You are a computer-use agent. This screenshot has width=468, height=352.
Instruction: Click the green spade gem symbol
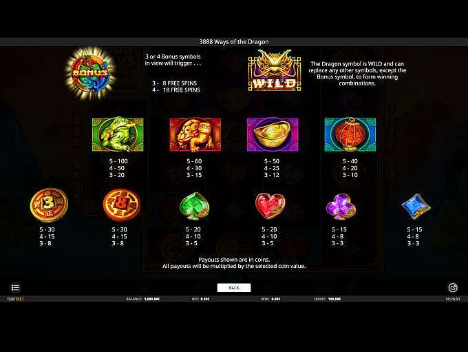coord(195,206)
